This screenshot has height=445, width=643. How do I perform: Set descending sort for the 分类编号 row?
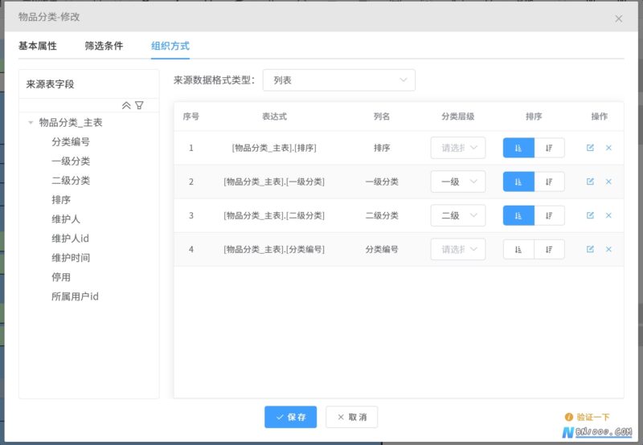pos(549,249)
